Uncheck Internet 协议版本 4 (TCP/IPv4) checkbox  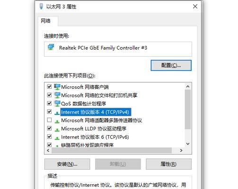(x=49, y=112)
